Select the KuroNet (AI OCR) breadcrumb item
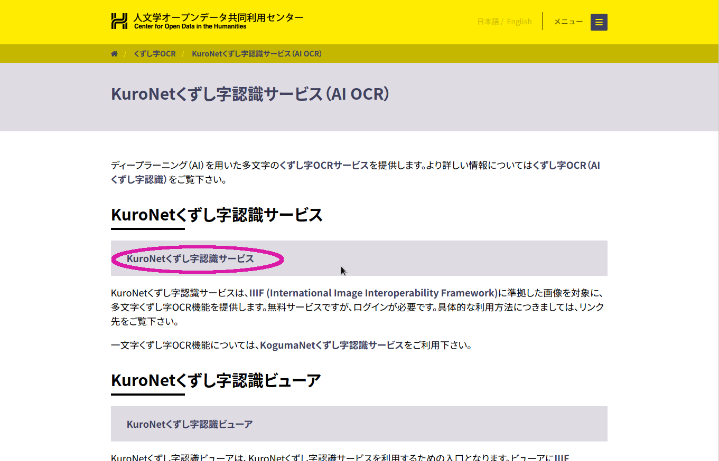719x461 pixels. tap(257, 54)
